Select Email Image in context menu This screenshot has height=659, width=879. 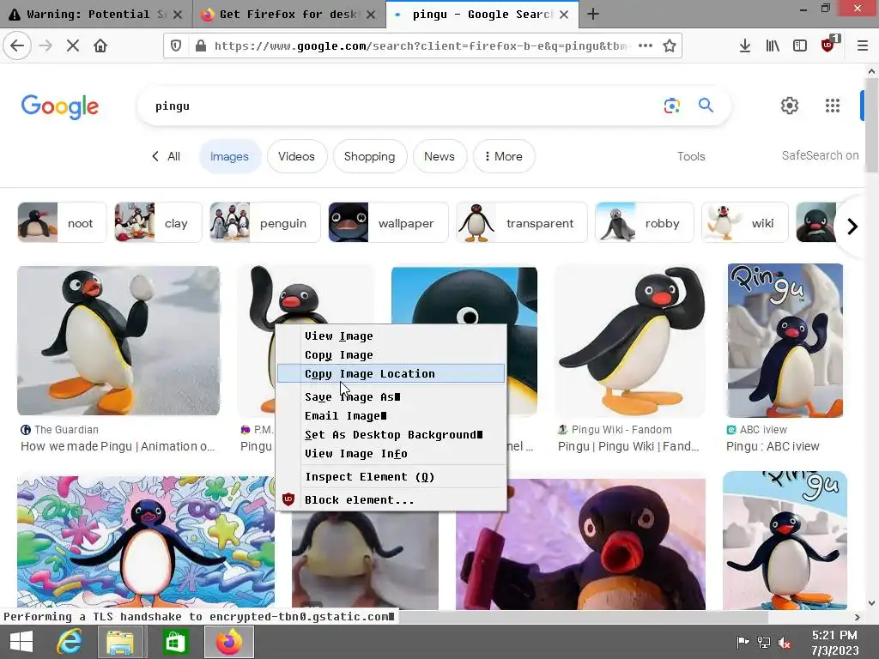tap(391, 416)
